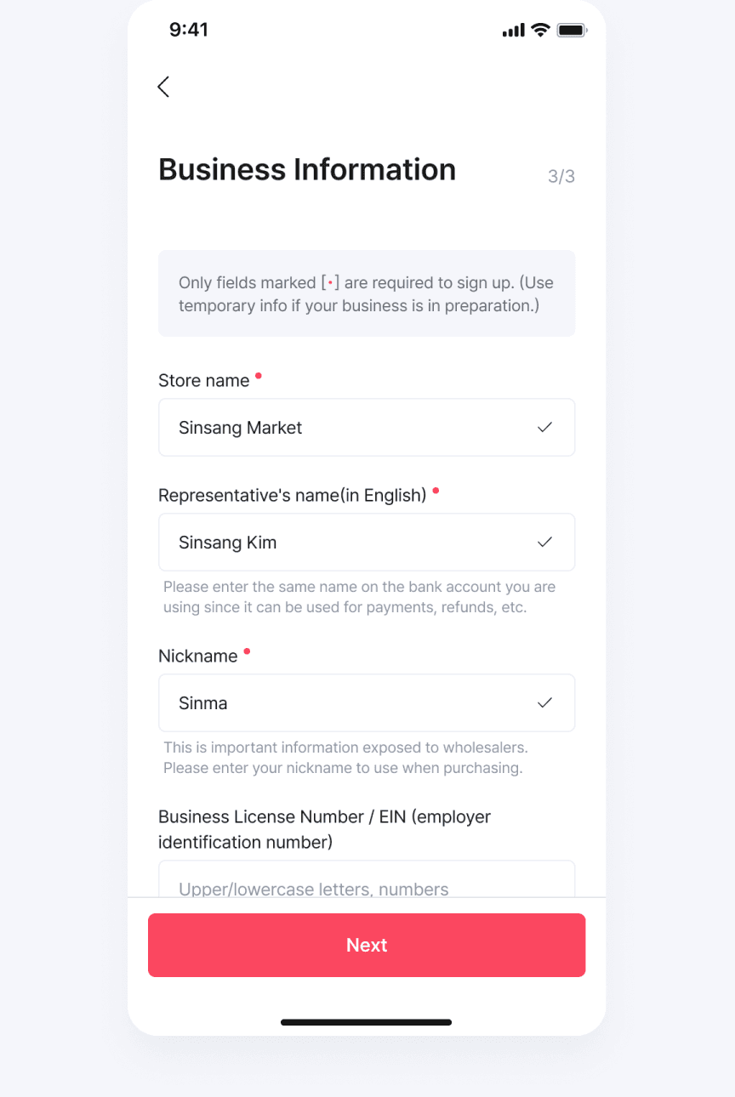Viewport: 735px width, 1097px height.
Task: Click the checkmark beside Sinsang Kim
Action: tap(545, 542)
